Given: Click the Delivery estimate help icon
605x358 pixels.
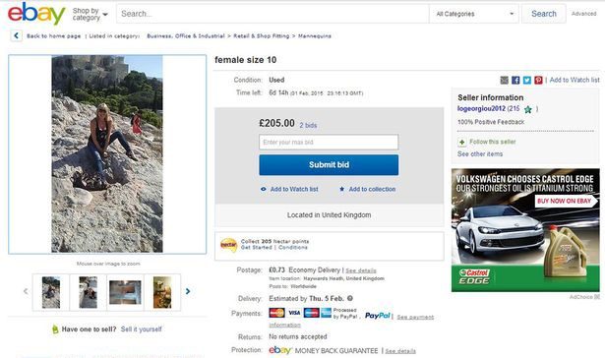Looking at the screenshot, I should [x=350, y=298].
